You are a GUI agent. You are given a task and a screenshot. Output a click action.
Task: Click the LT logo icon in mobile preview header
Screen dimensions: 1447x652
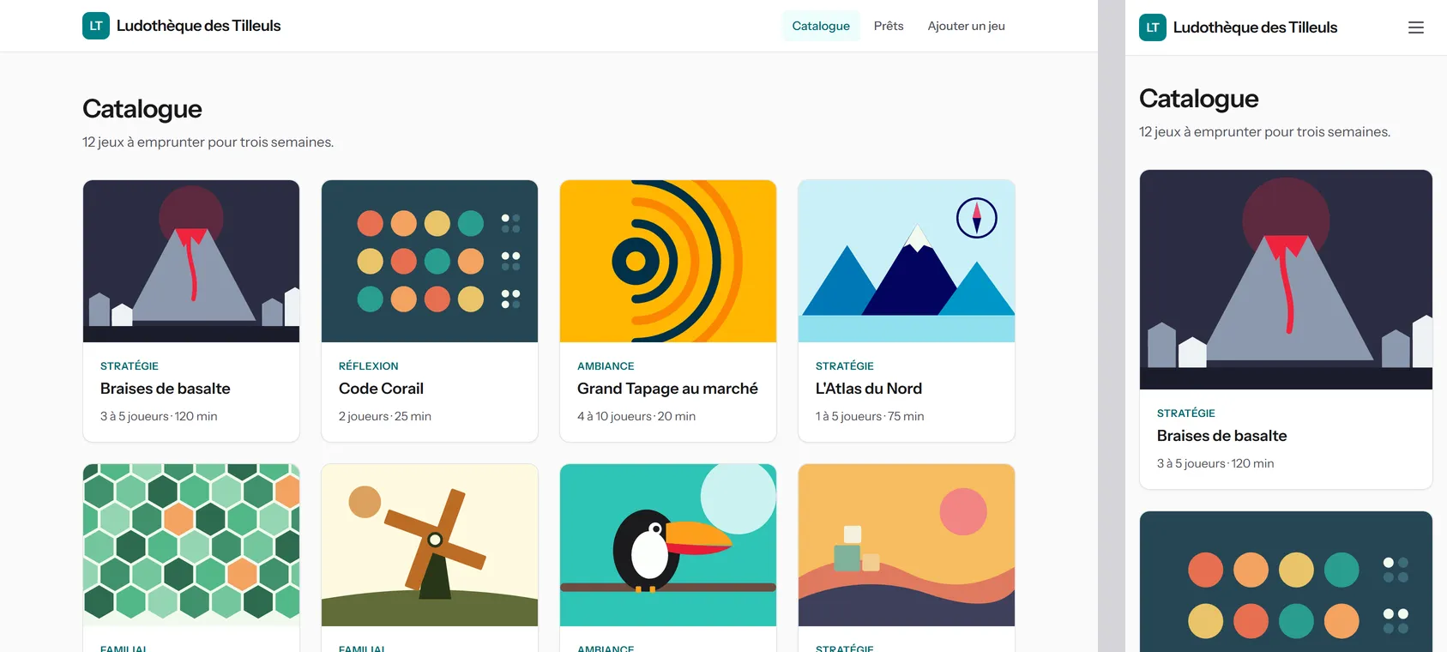[1153, 27]
